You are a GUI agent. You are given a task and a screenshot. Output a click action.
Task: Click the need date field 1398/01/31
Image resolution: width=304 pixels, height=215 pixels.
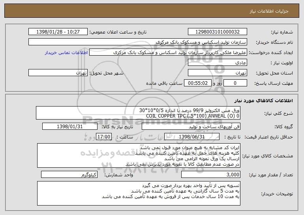[70, 127]
